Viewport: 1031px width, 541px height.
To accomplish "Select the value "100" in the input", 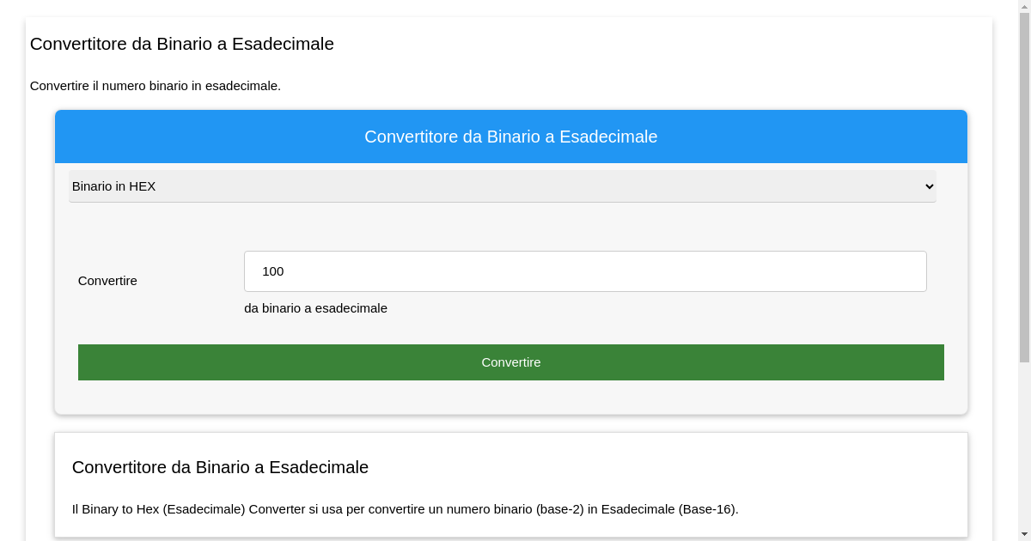I will click(273, 271).
